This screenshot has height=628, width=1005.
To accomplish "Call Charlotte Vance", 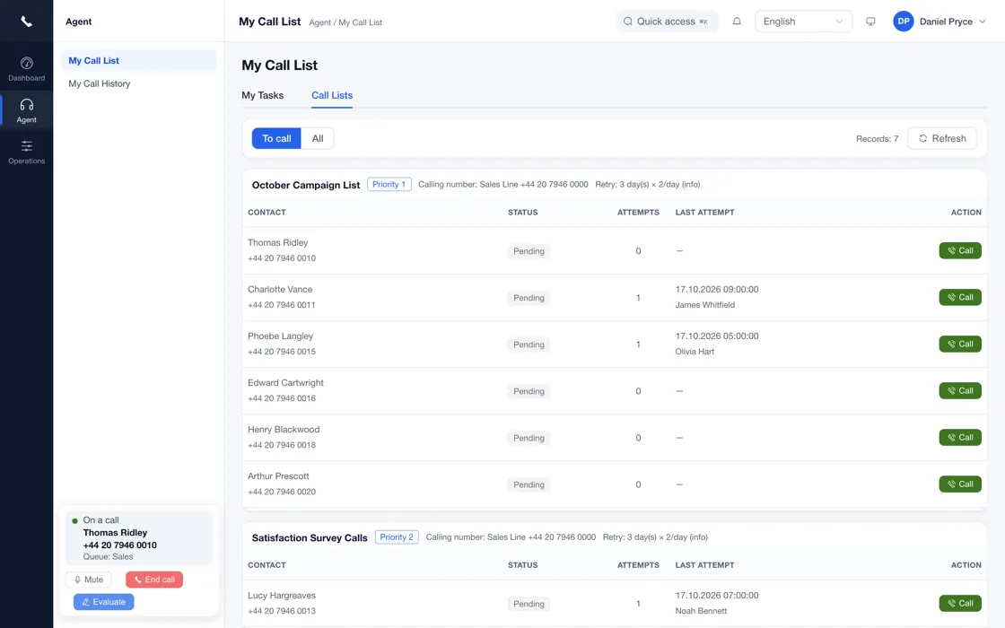I will pos(959,297).
